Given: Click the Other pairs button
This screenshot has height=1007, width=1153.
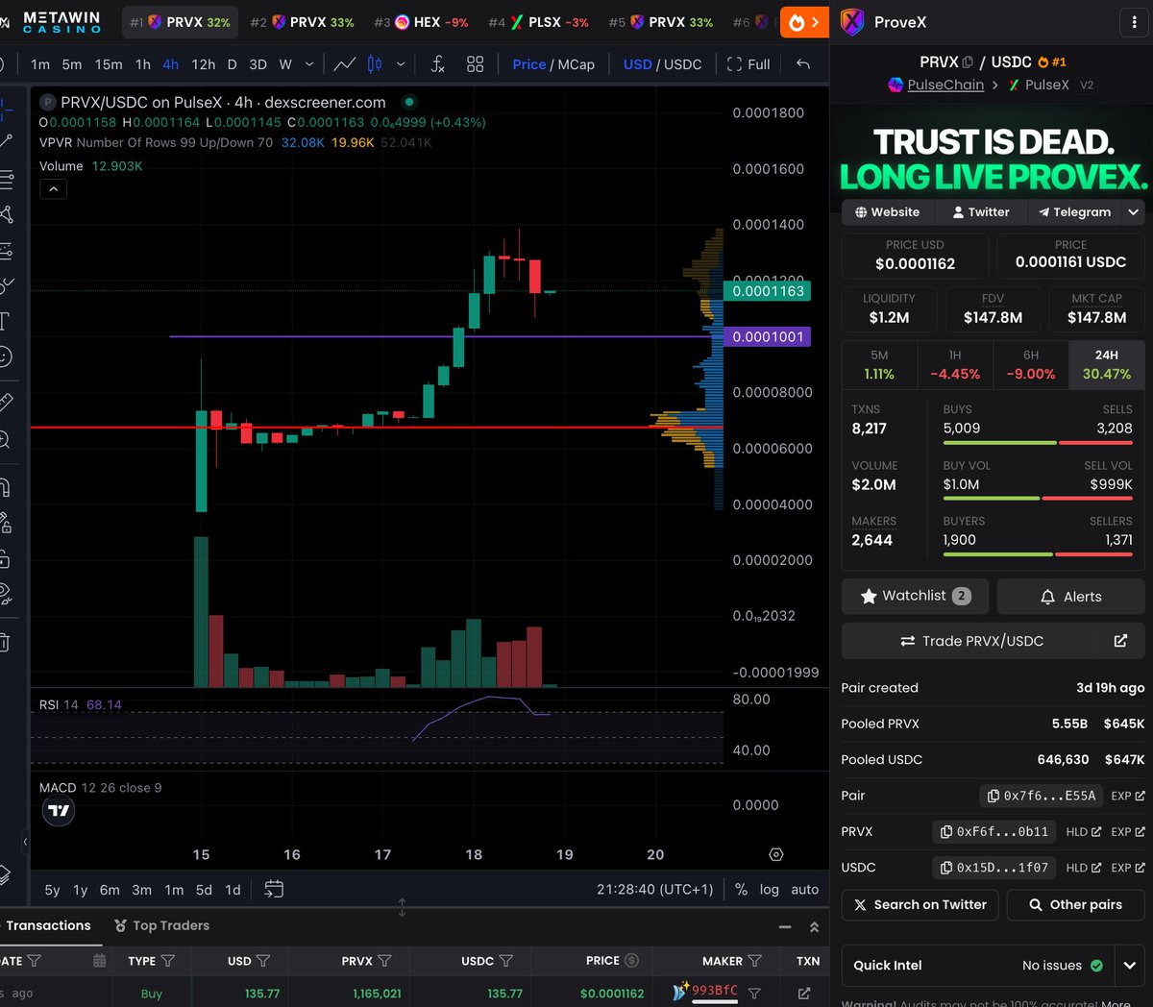Looking at the screenshot, I should point(1075,905).
